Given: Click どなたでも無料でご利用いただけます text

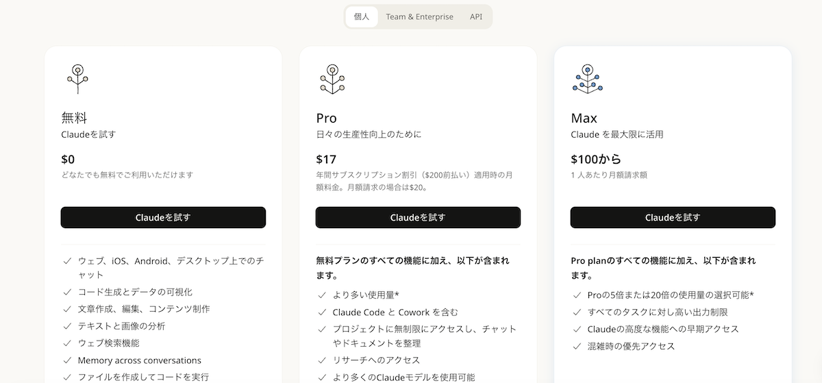Looking at the screenshot, I should tap(127, 175).
